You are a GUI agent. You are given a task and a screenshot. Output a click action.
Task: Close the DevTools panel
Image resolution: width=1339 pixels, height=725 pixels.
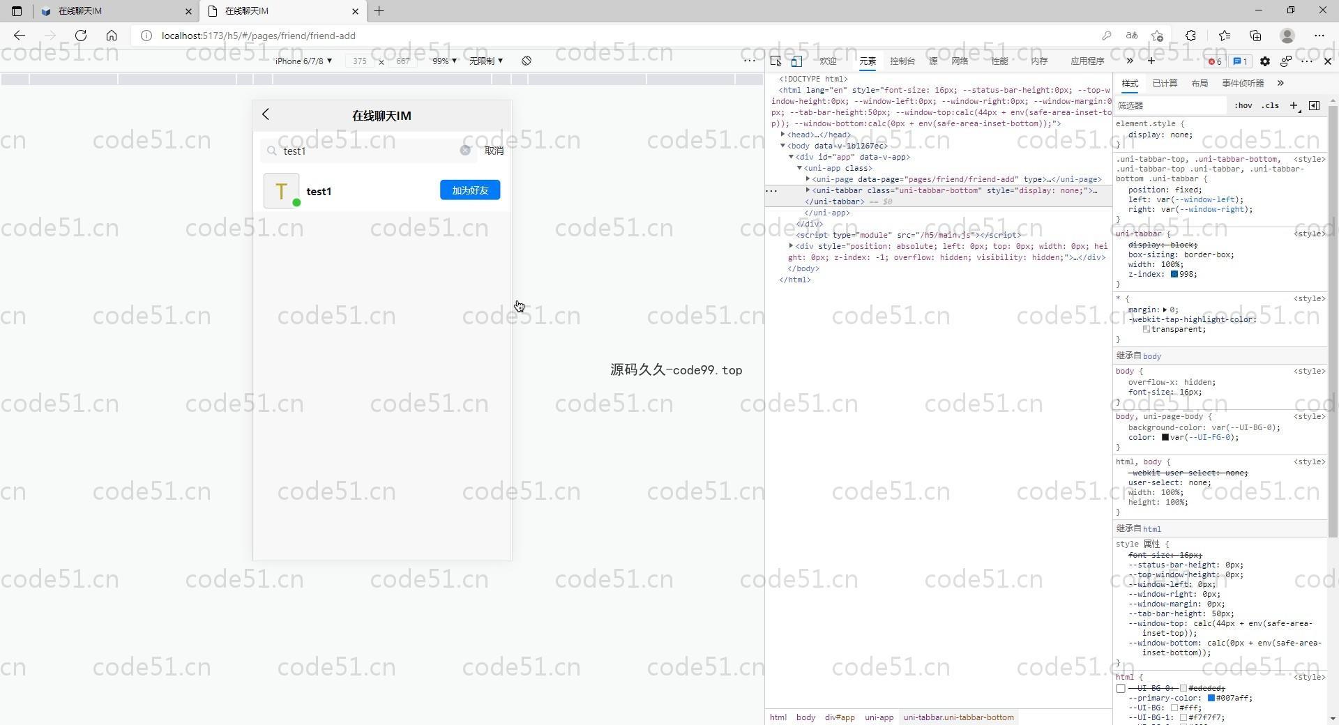point(1328,61)
